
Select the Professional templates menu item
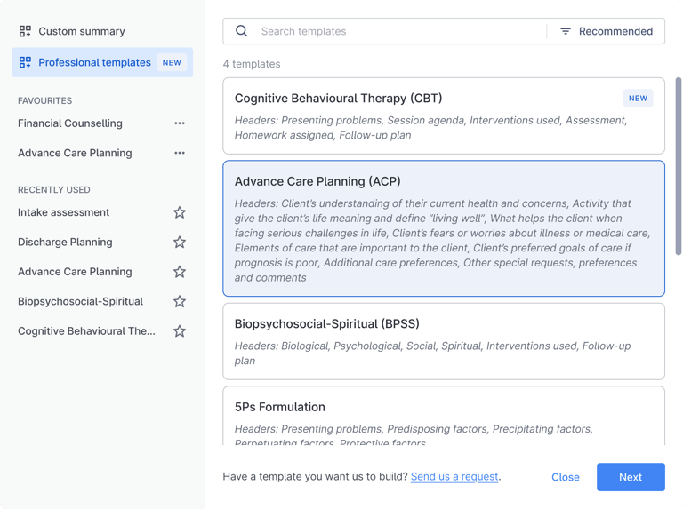click(94, 62)
